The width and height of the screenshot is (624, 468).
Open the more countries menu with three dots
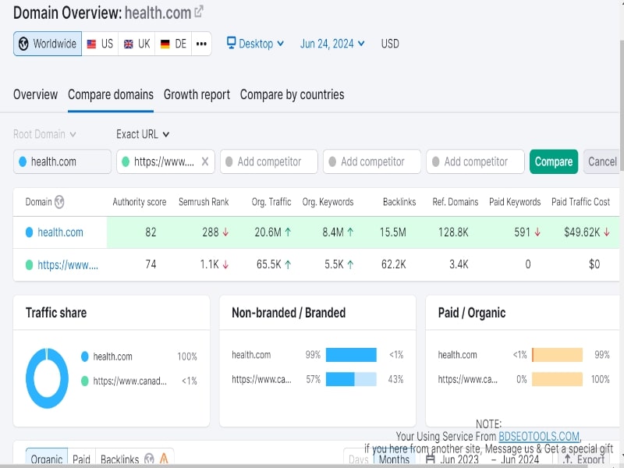(200, 44)
